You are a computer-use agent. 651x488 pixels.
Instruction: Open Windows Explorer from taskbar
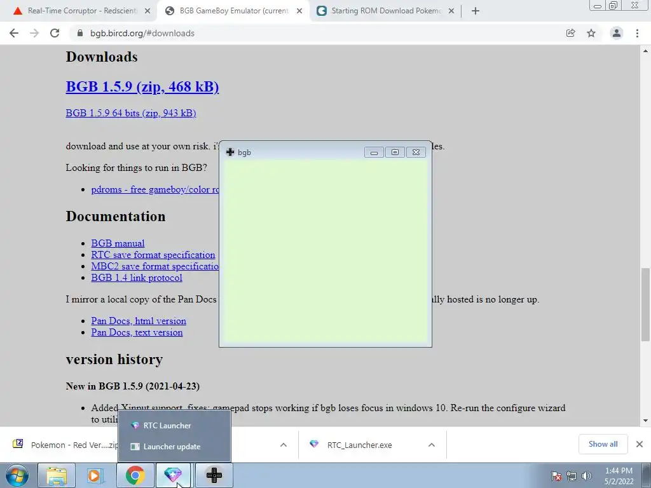click(x=57, y=475)
